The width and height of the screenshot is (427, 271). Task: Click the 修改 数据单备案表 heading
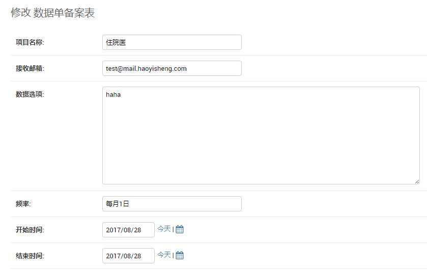[x=52, y=13]
